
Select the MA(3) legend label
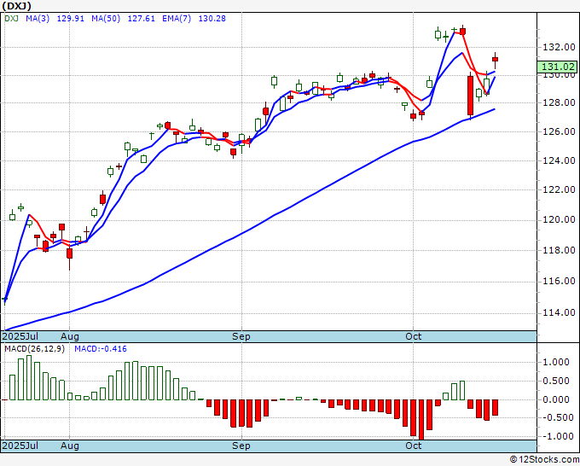pos(38,19)
